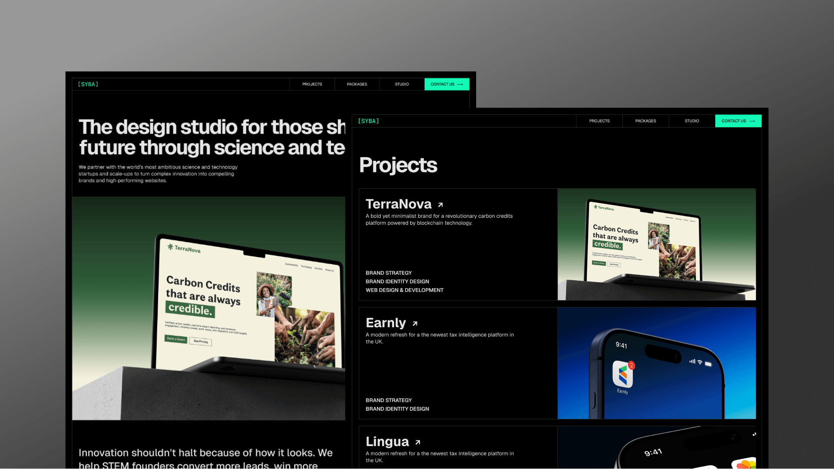Click TerraNova description about carbon credits platform
Screen dimensions: 834x469
click(x=439, y=220)
